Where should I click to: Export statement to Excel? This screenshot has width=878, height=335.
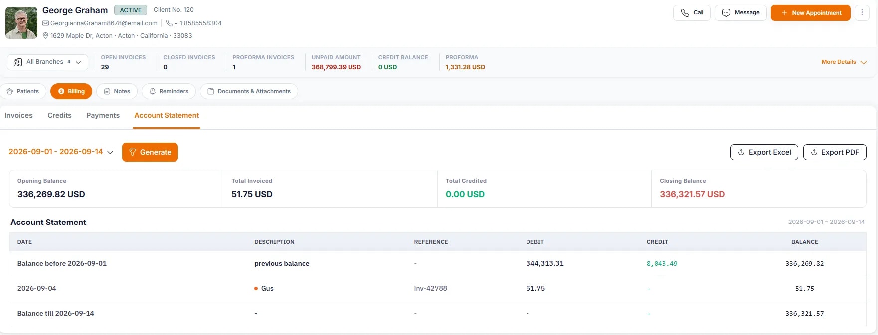(764, 152)
